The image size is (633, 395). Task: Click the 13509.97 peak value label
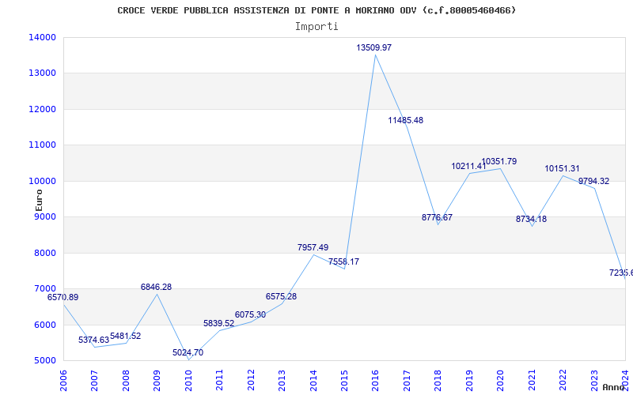373,47
